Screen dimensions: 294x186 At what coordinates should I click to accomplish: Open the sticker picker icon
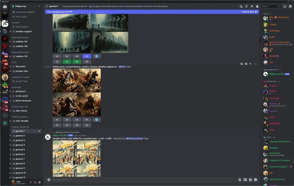click(x=250, y=180)
